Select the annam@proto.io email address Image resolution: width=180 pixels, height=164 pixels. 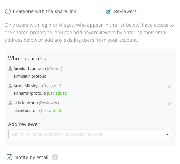[29, 93]
